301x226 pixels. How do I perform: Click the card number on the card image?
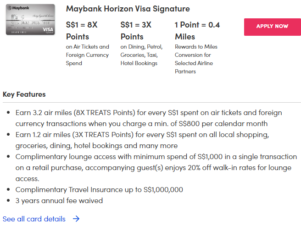click(30, 23)
